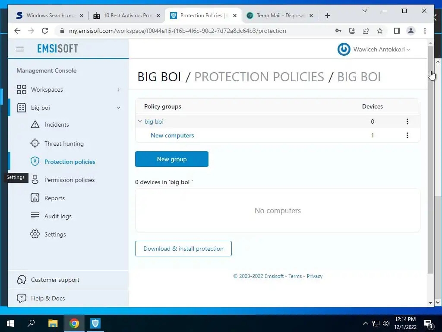The height and width of the screenshot is (332, 442).
Task: Open the big boi policy group link
Action: click(x=154, y=121)
